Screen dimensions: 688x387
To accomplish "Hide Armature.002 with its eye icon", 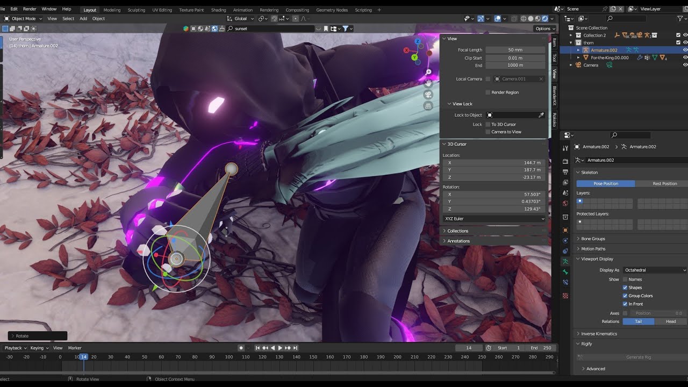I will 685,50.
